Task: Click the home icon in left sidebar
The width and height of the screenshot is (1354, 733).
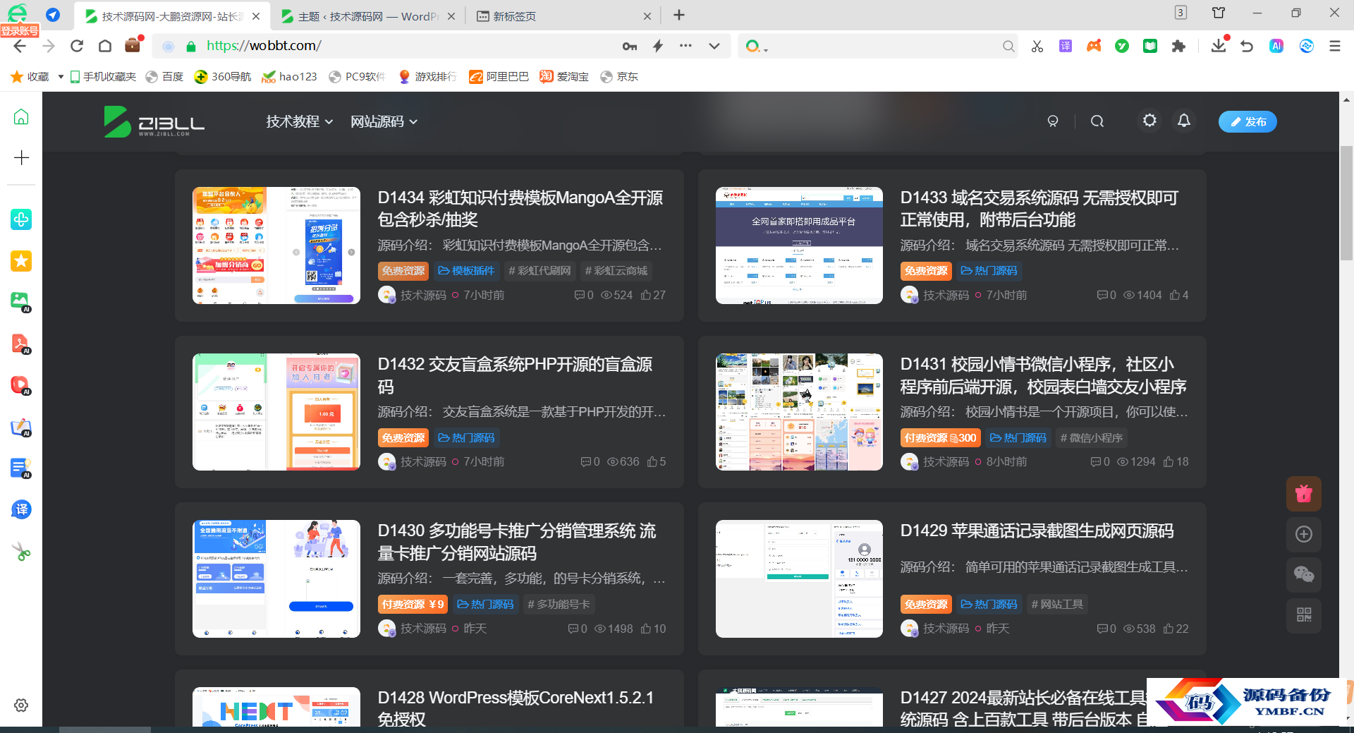Action: 21,116
